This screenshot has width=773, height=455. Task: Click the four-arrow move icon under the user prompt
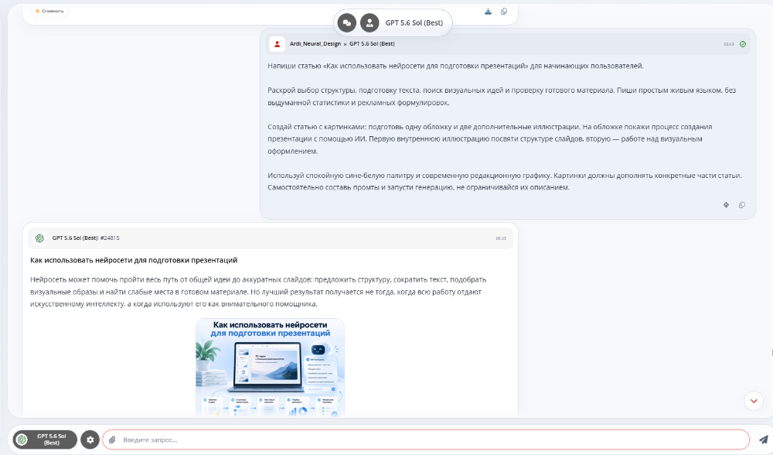click(x=726, y=205)
